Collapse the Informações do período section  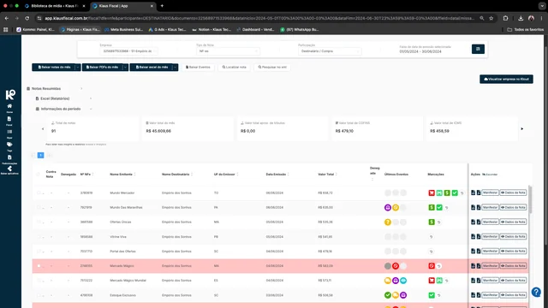point(63,109)
